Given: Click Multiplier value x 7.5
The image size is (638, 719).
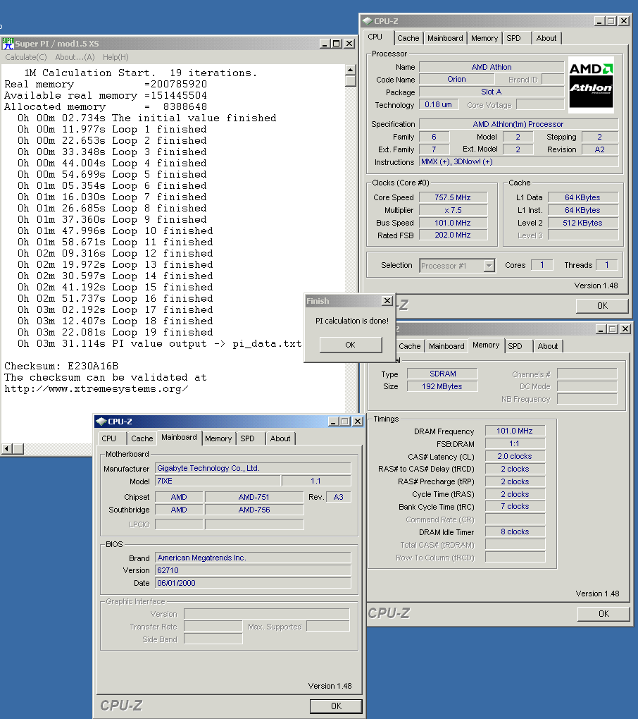Looking at the screenshot, I should click(453, 210).
